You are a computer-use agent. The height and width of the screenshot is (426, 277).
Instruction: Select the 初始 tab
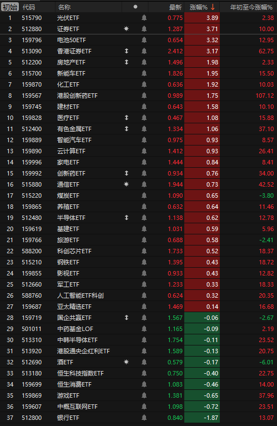[10, 7]
